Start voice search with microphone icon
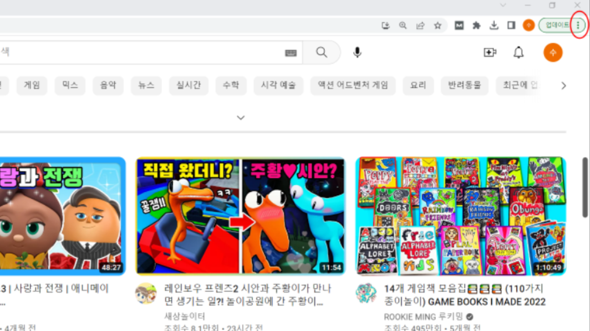The width and height of the screenshot is (590, 331). pyautogui.click(x=358, y=52)
